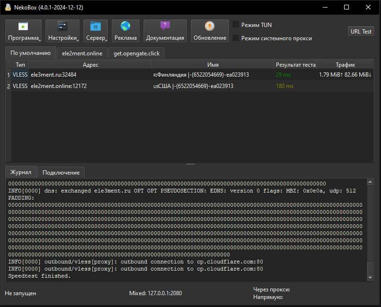The height and width of the screenshot is (307, 381).
Task: Sort by the Имя column header
Action: [x=213, y=65]
